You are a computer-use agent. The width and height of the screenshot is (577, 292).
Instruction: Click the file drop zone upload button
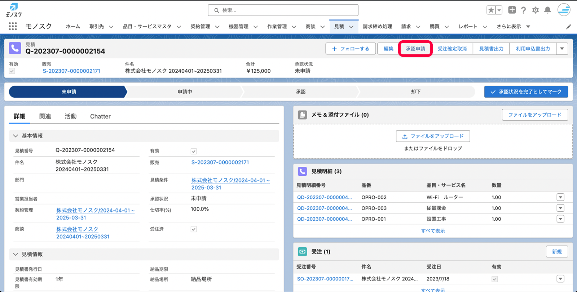[433, 136]
